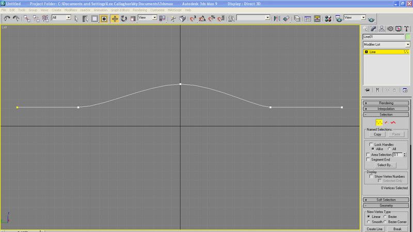Image resolution: width=413 pixels, height=232 pixels.
Task: Switch to the Create command panel tab
Action: click(x=366, y=29)
